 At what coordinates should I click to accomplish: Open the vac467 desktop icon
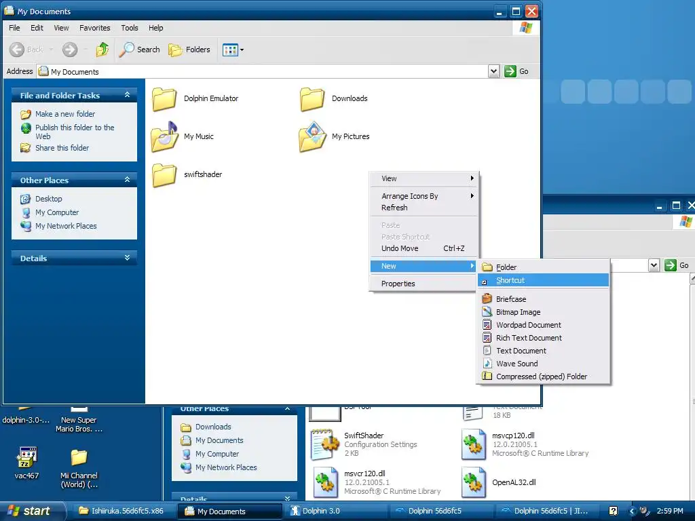[26, 457]
